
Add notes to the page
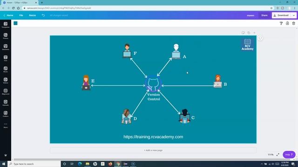coord(243,33)
